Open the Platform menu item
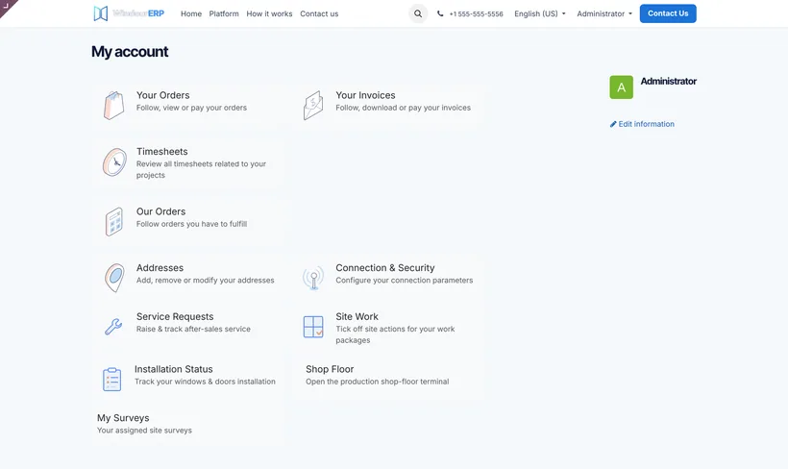 pos(224,13)
